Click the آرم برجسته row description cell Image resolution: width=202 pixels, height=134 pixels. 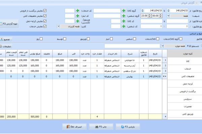click(x=130, y=66)
